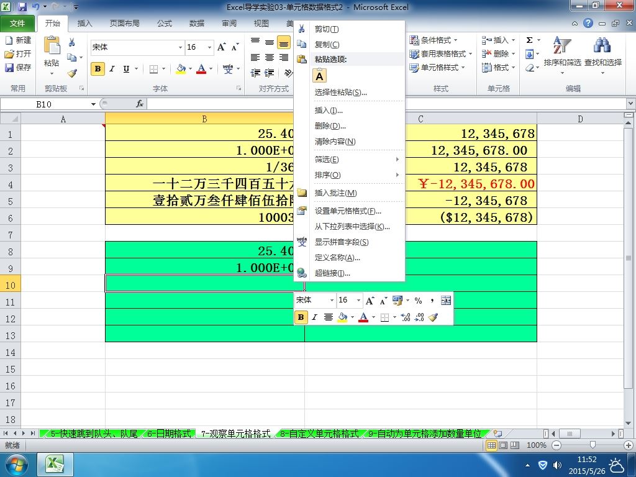
Task: Click the ribbon fill color bucket icon
Action: [x=181, y=69]
